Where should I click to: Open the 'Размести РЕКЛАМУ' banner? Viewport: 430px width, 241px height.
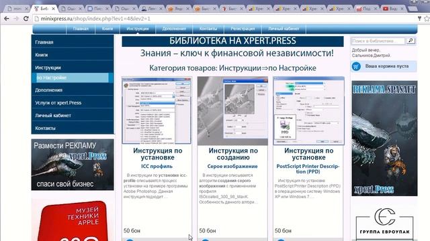pos(73,165)
